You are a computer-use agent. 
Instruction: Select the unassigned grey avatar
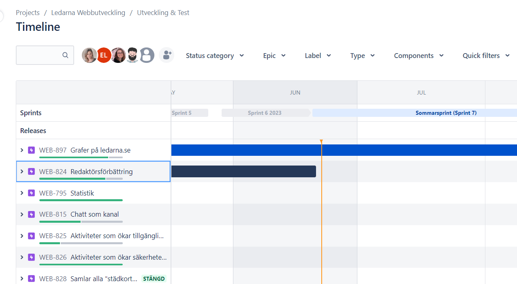tap(147, 55)
